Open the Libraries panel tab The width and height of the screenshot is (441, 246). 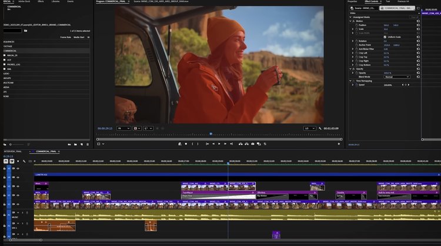(x=56, y=1)
